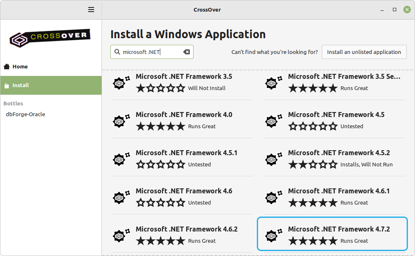
Task: Click star rating of .NET Framework 4.5.2
Action: tap(313, 165)
